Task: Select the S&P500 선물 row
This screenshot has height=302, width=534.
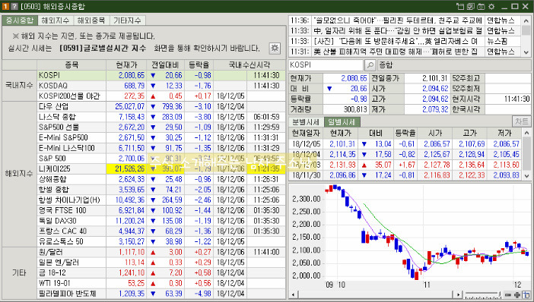Action: click(x=161, y=127)
